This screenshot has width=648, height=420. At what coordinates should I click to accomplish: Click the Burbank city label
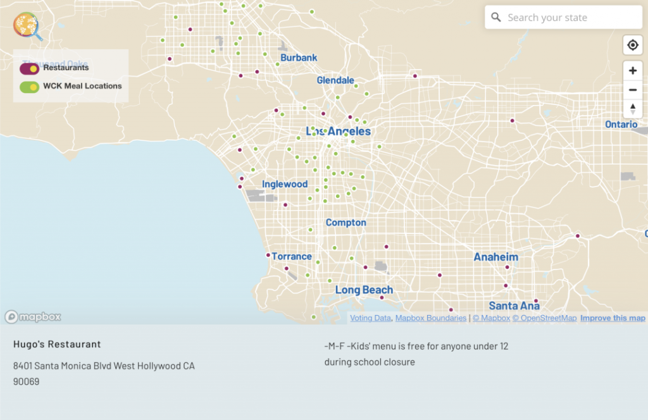[x=299, y=58]
